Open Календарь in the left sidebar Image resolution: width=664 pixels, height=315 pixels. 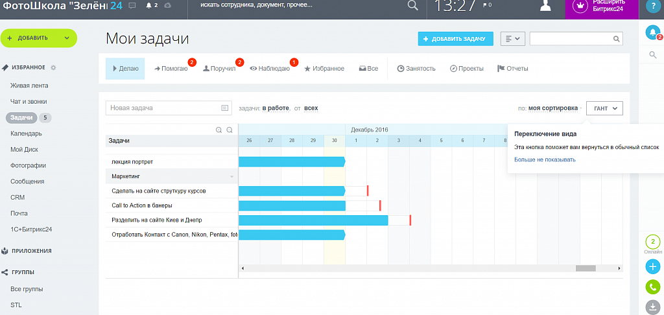26,134
